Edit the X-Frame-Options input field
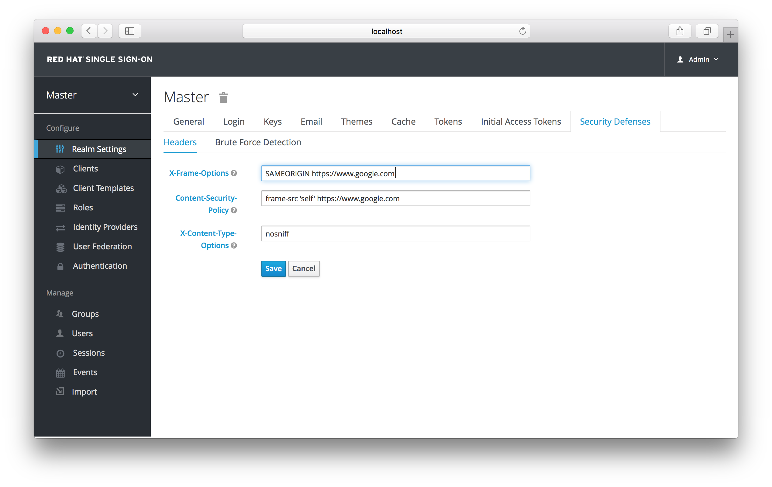The height and width of the screenshot is (487, 772). (395, 173)
